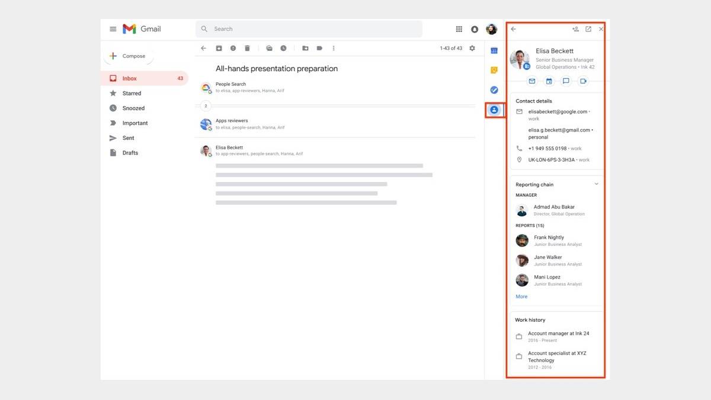Move the email to another folder

(305, 48)
